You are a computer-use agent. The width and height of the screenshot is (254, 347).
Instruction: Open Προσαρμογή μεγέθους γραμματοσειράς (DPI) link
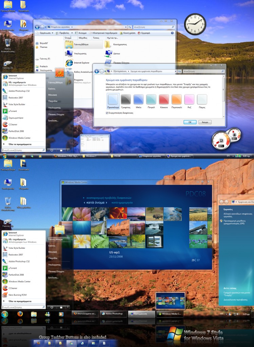pos(235,222)
